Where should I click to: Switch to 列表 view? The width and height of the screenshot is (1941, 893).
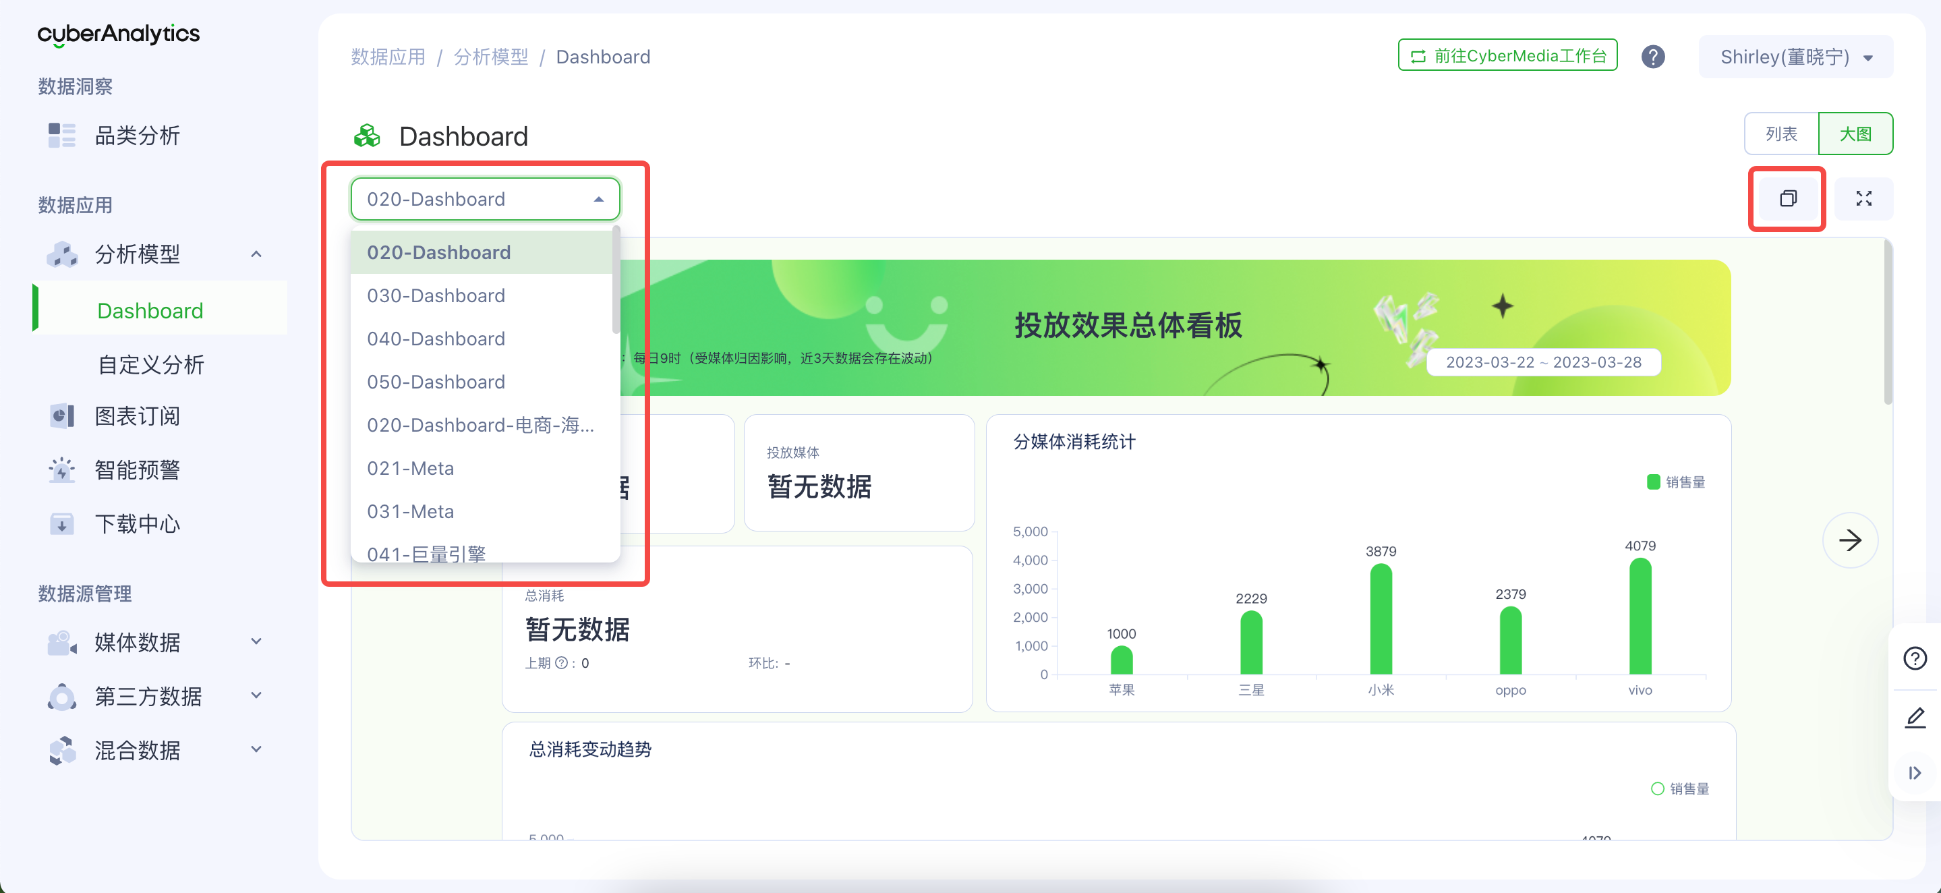point(1781,134)
